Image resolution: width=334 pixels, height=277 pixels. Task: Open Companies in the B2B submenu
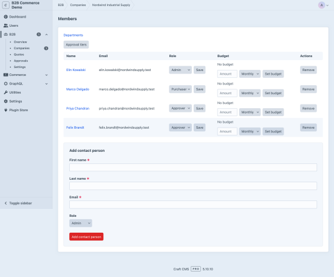22,48
